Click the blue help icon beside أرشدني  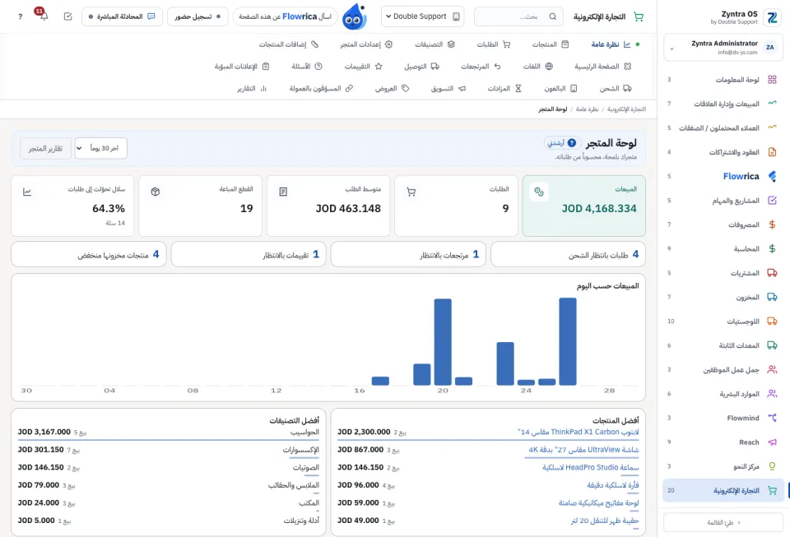pos(572,143)
